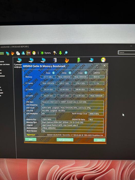
Task: Click L3 Cache Read value 265.24 GB/s
Action: pos(48,96)
